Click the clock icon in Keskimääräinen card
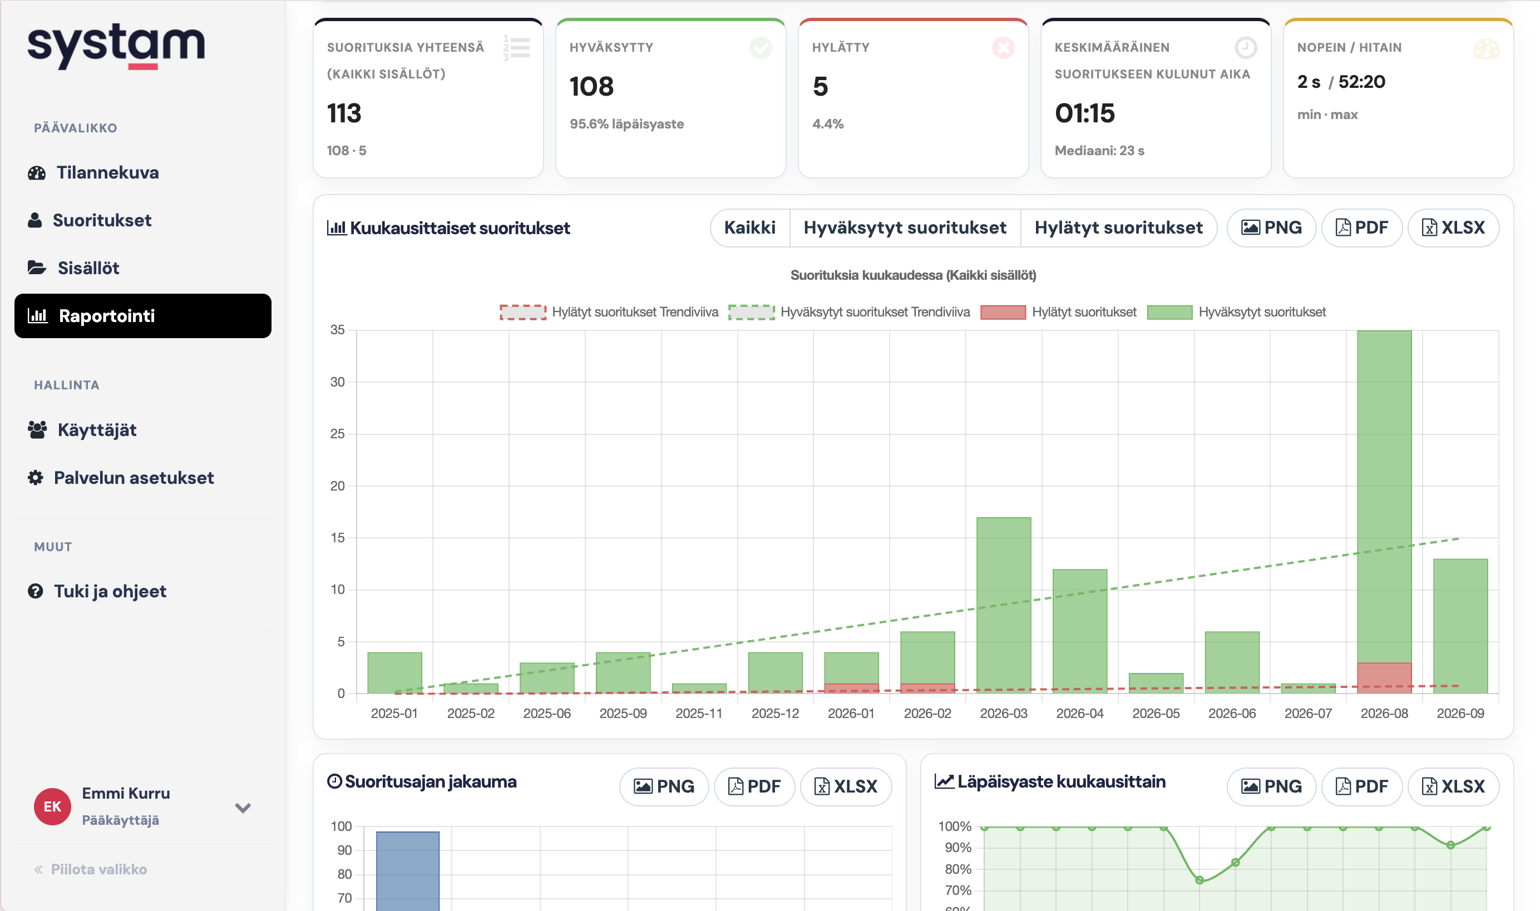The height and width of the screenshot is (911, 1540). (x=1246, y=47)
